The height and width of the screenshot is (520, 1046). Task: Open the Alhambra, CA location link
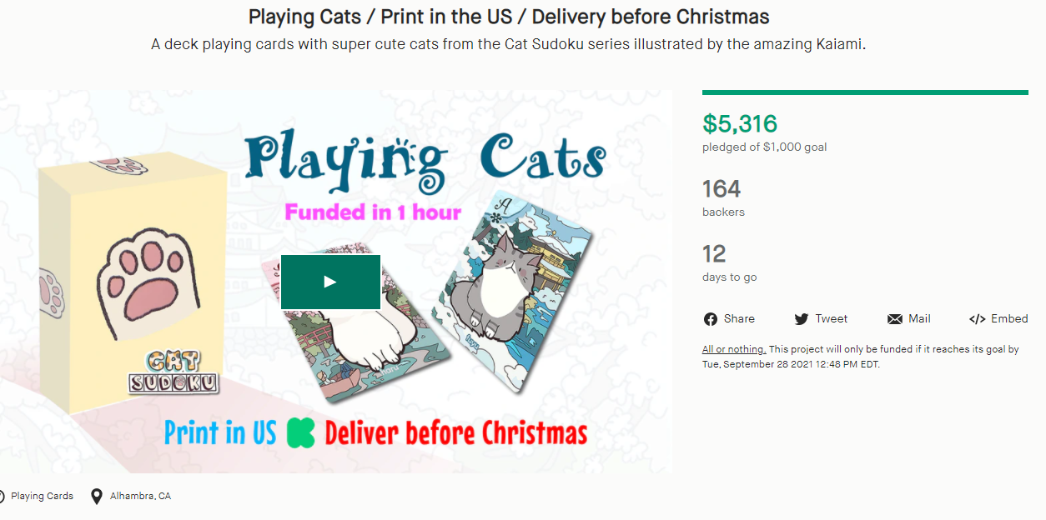click(x=140, y=496)
